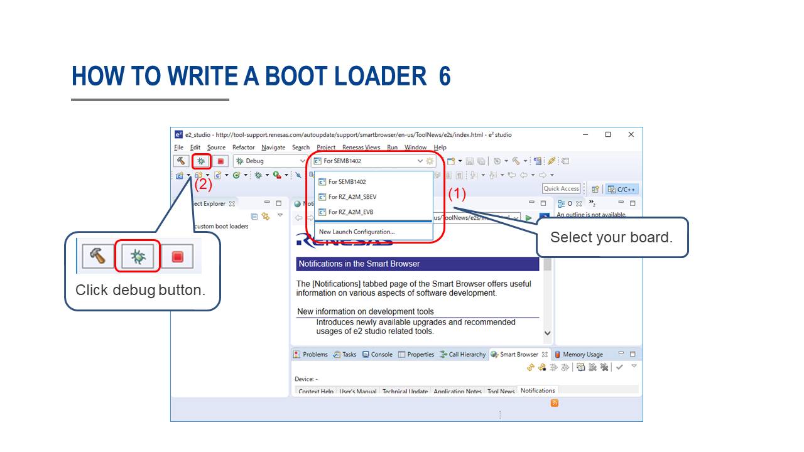Click the Collapse All icon in Project Explorer
Image resolution: width=804 pixels, height=452 pixels.
[254, 217]
